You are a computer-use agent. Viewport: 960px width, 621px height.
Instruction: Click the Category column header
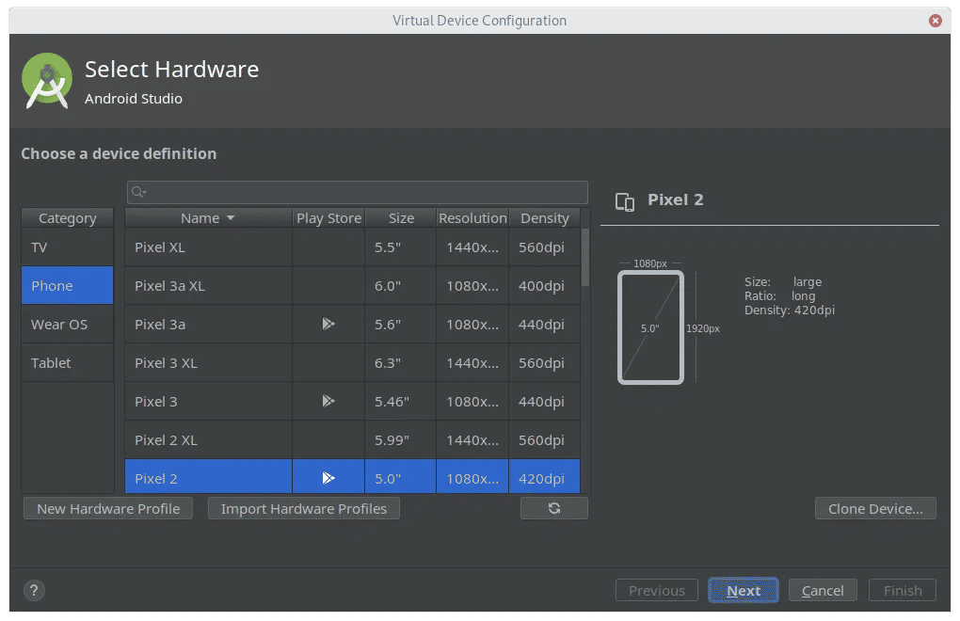tap(68, 217)
